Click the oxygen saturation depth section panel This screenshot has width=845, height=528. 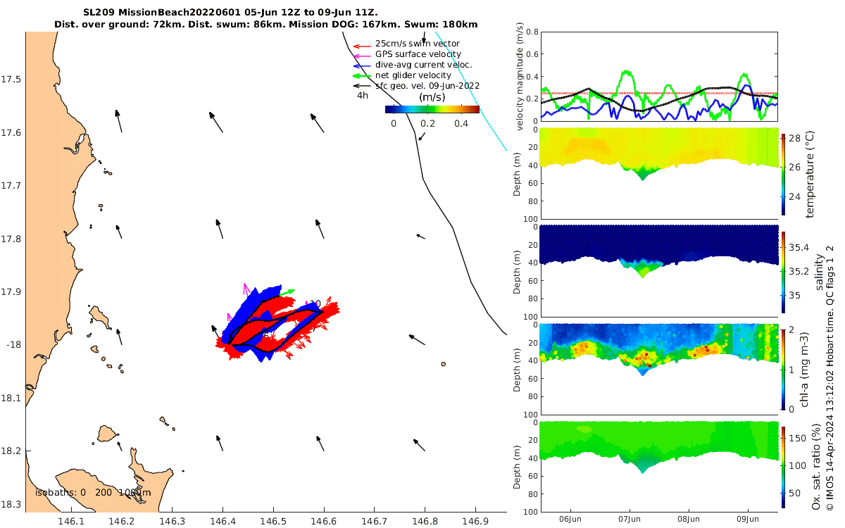tap(658, 466)
